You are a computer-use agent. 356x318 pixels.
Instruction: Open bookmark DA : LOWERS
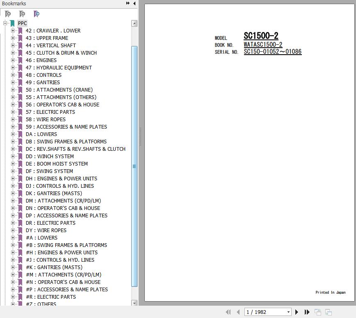[x=41, y=134]
